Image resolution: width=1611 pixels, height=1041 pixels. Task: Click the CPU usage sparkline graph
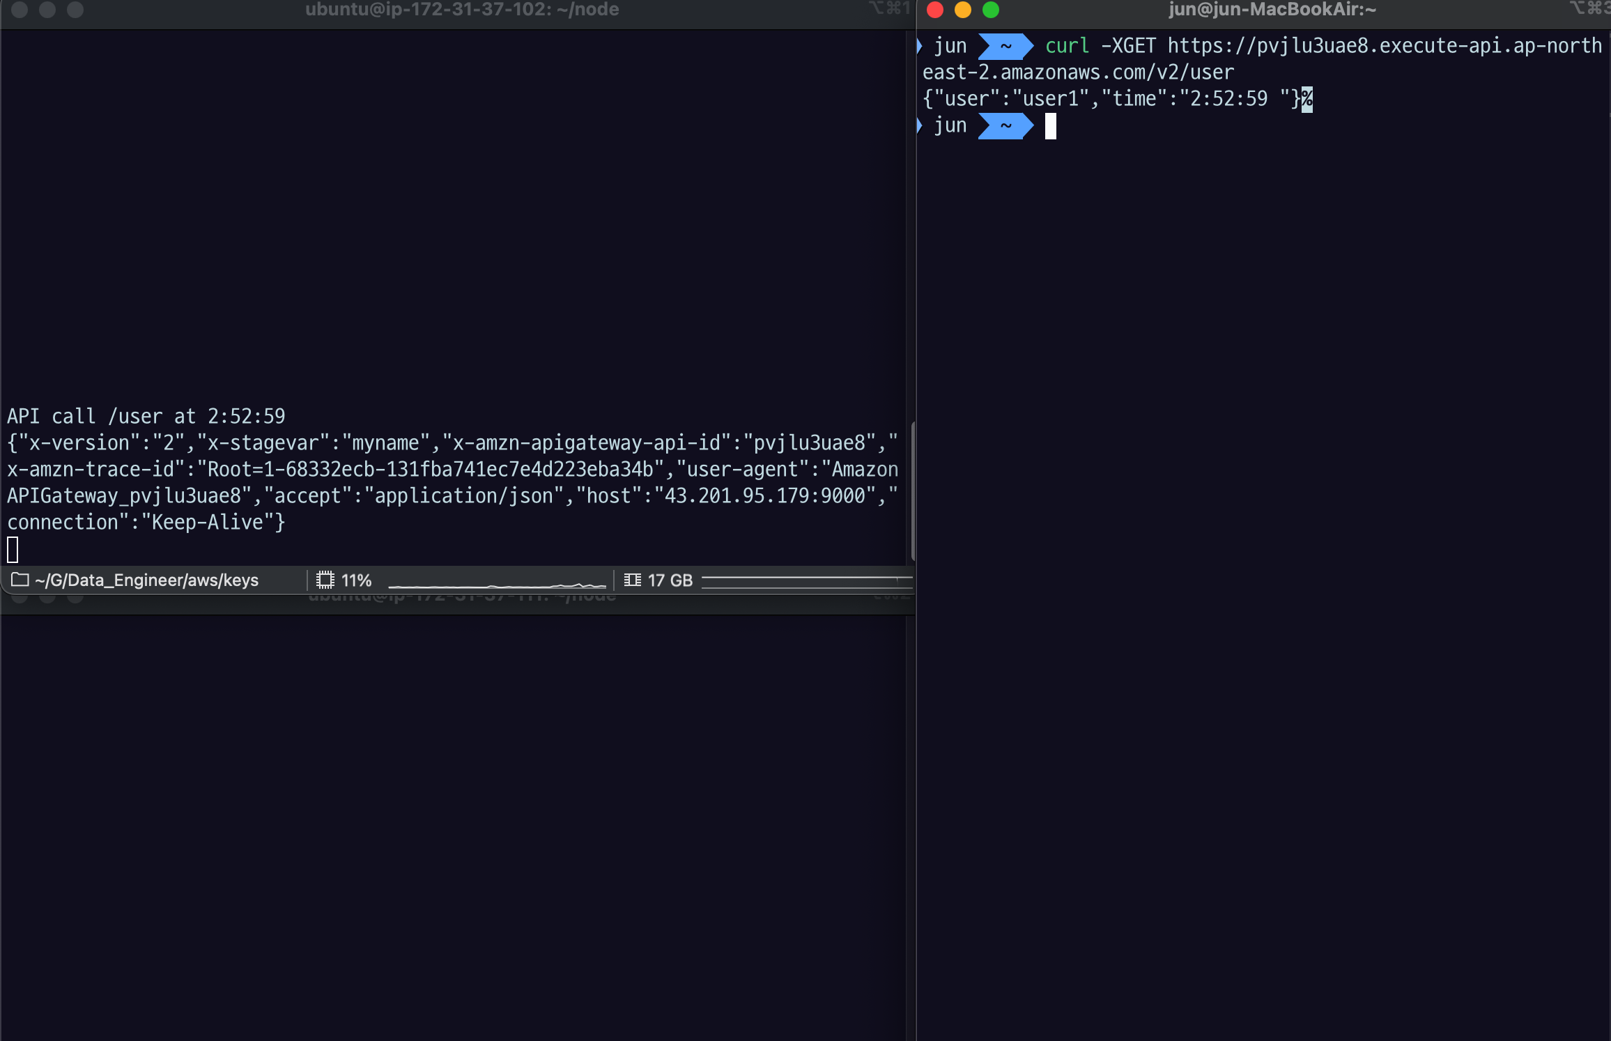pos(497,583)
